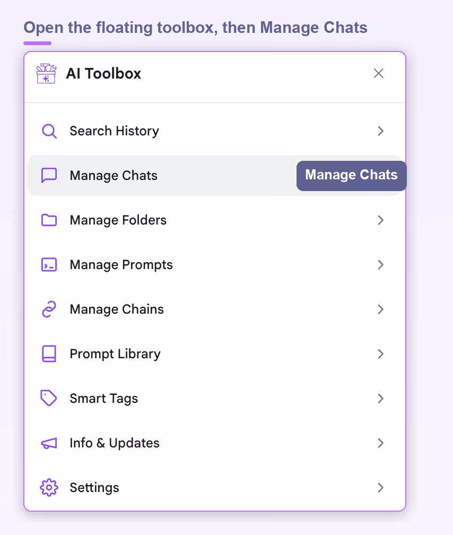This screenshot has height=535, width=453.
Task: Expand Smart Tags with its chevron
Action: 381,398
